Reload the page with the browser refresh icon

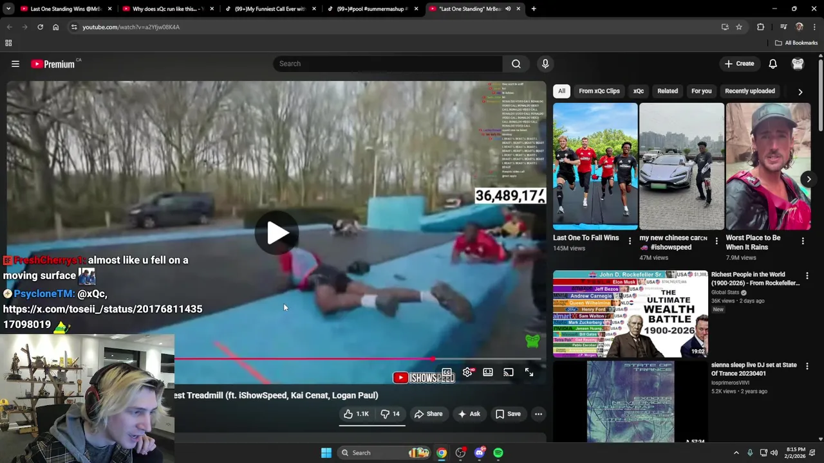pos(40,27)
